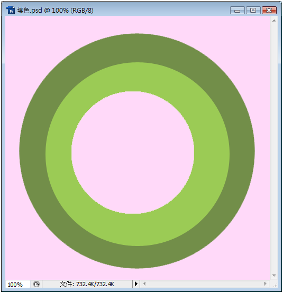Click the light green inner ring
This screenshot has height=293, width=283.
137,77
